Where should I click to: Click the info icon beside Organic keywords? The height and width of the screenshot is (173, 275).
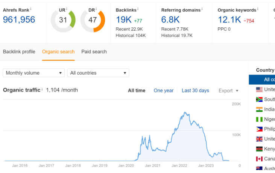click(x=258, y=9)
